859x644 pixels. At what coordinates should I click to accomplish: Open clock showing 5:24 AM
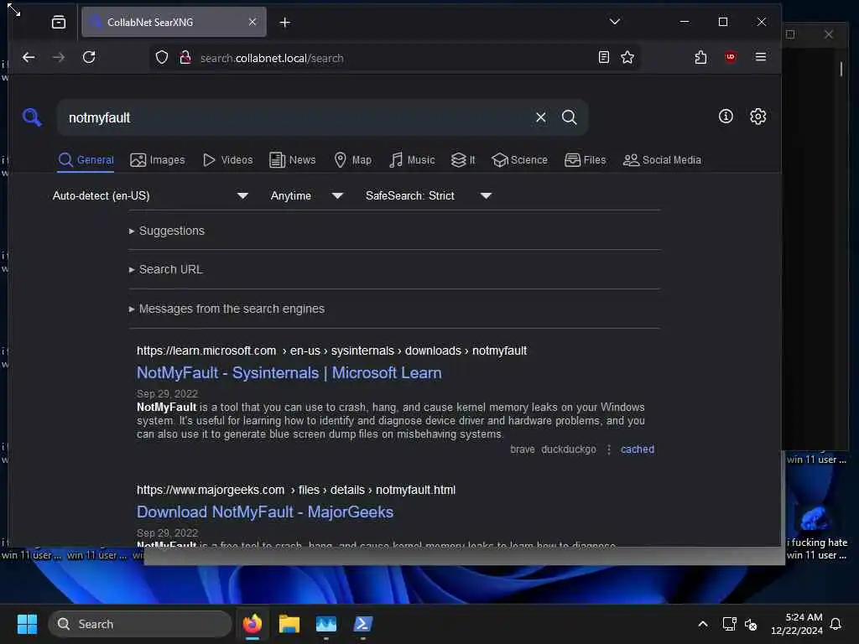(x=797, y=624)
